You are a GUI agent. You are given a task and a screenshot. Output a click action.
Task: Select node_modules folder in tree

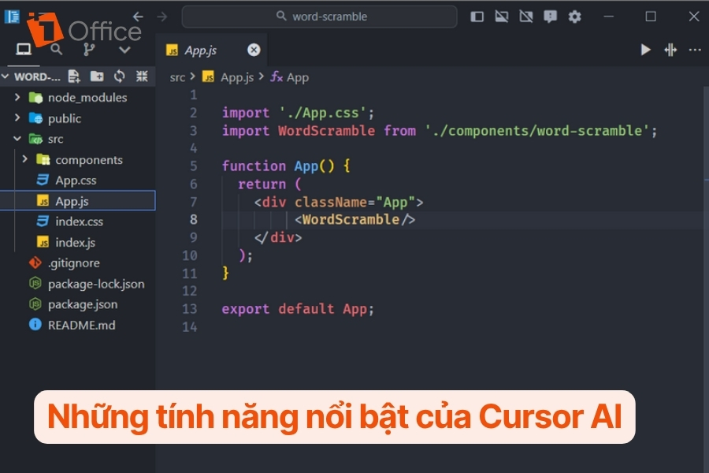coord(78,97)
